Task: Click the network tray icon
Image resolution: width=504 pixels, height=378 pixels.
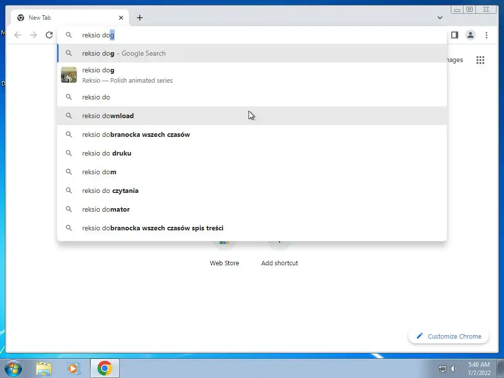Action: 442,369
